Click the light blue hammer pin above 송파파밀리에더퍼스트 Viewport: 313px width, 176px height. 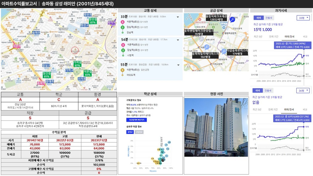tap(206, 47)
